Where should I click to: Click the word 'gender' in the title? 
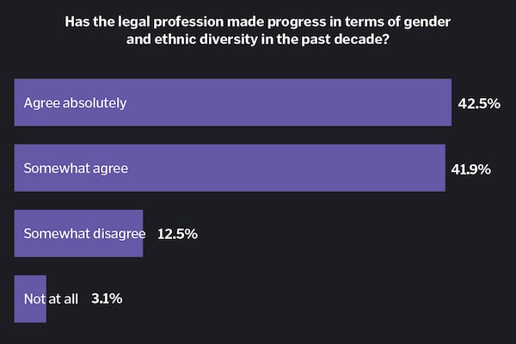[x=427, y=21]
